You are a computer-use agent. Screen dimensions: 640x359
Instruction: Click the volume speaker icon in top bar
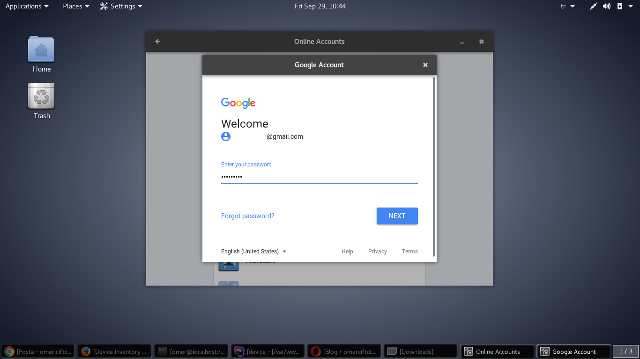click(x=607, y=6)
